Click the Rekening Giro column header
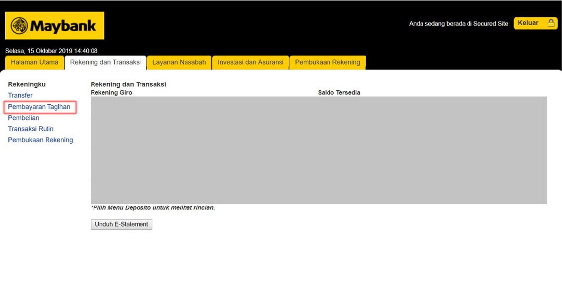This screenshot has height=289, width=562. [x=111, y=93]
